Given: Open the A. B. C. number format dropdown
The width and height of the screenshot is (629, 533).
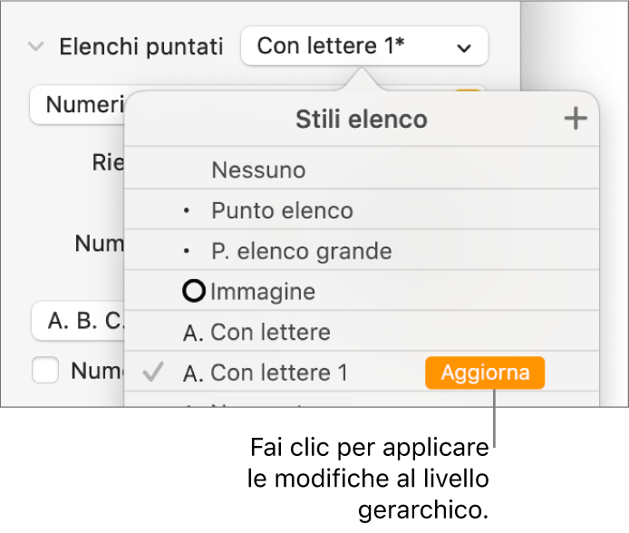Looking at the screenshot, I should pyautogui.click(x=79, y=321).
